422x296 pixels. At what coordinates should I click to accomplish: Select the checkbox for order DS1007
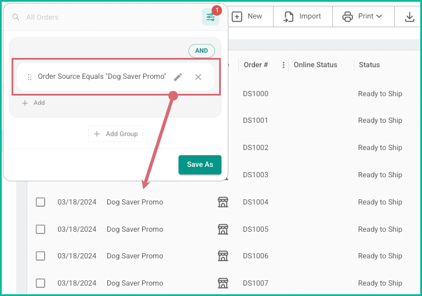click(x=41, y=283)
